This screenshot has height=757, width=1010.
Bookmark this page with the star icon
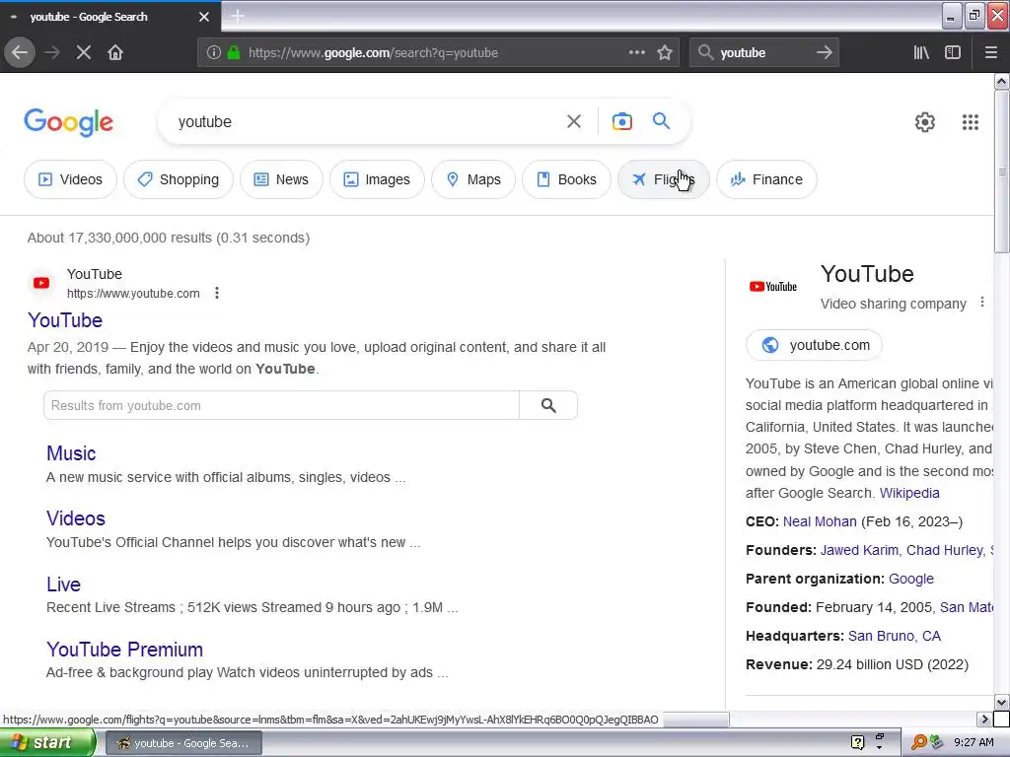(665, 53)
